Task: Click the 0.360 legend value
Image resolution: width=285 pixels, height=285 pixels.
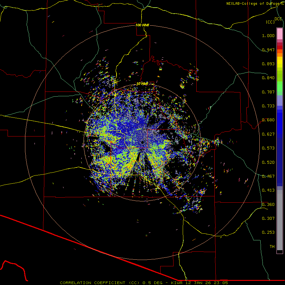Action: 268,205
